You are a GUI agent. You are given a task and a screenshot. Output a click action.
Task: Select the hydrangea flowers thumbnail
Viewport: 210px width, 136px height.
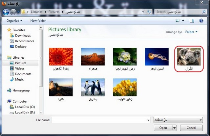[125, 57]
